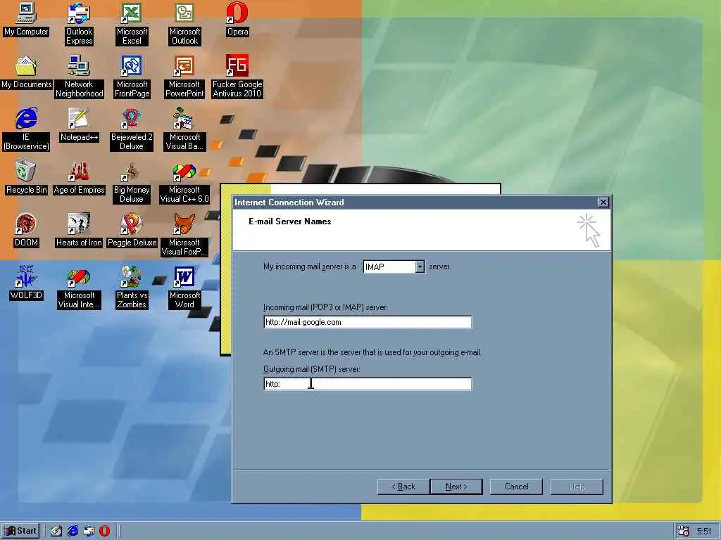
Task: Go Back in the connection wizard
Action: click(x=403, y=487)
